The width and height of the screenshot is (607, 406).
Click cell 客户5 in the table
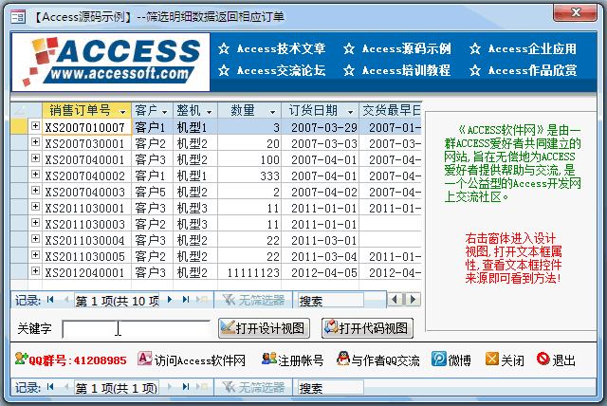point(151,192)
